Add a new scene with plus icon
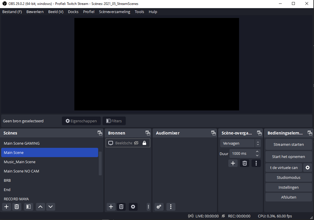Screen dimensions: 314x220 pos(6,207)
